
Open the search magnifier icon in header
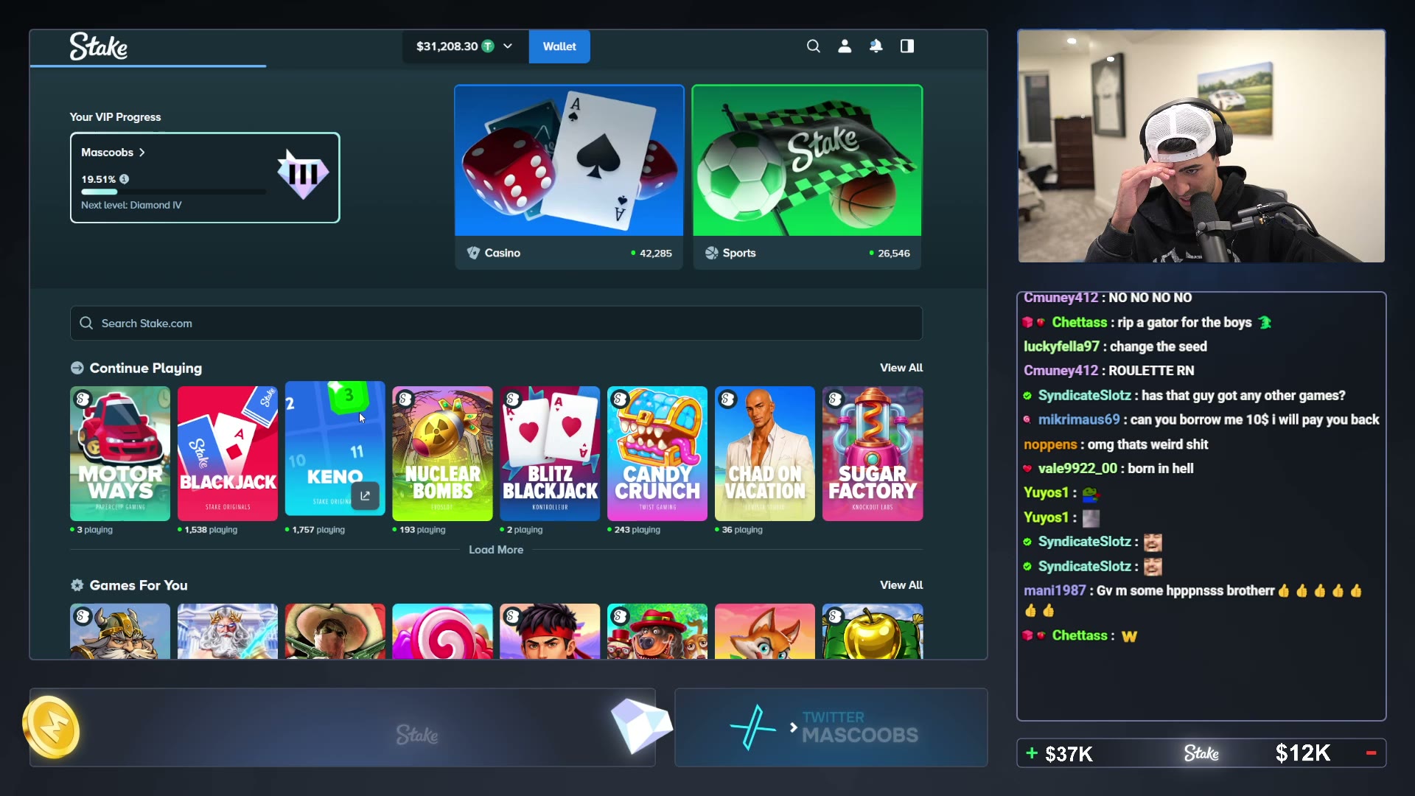[813, 46]
